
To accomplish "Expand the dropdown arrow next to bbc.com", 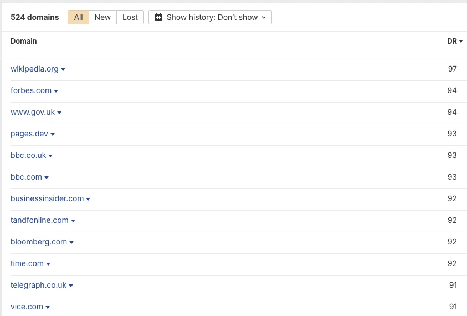I will coord(47,177).
